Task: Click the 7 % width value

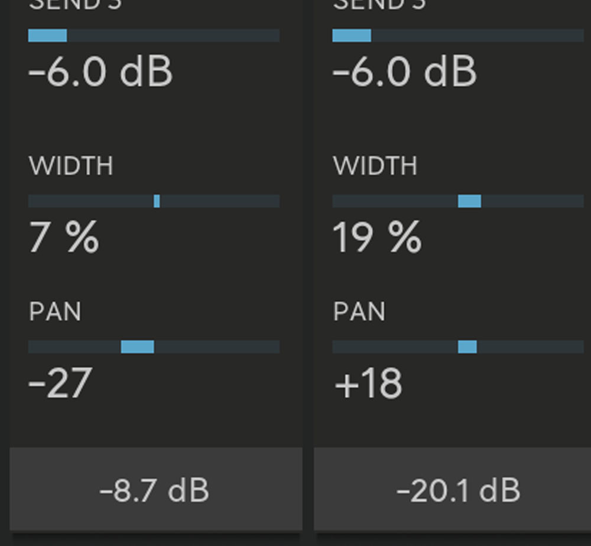Action: pos(64,238)
